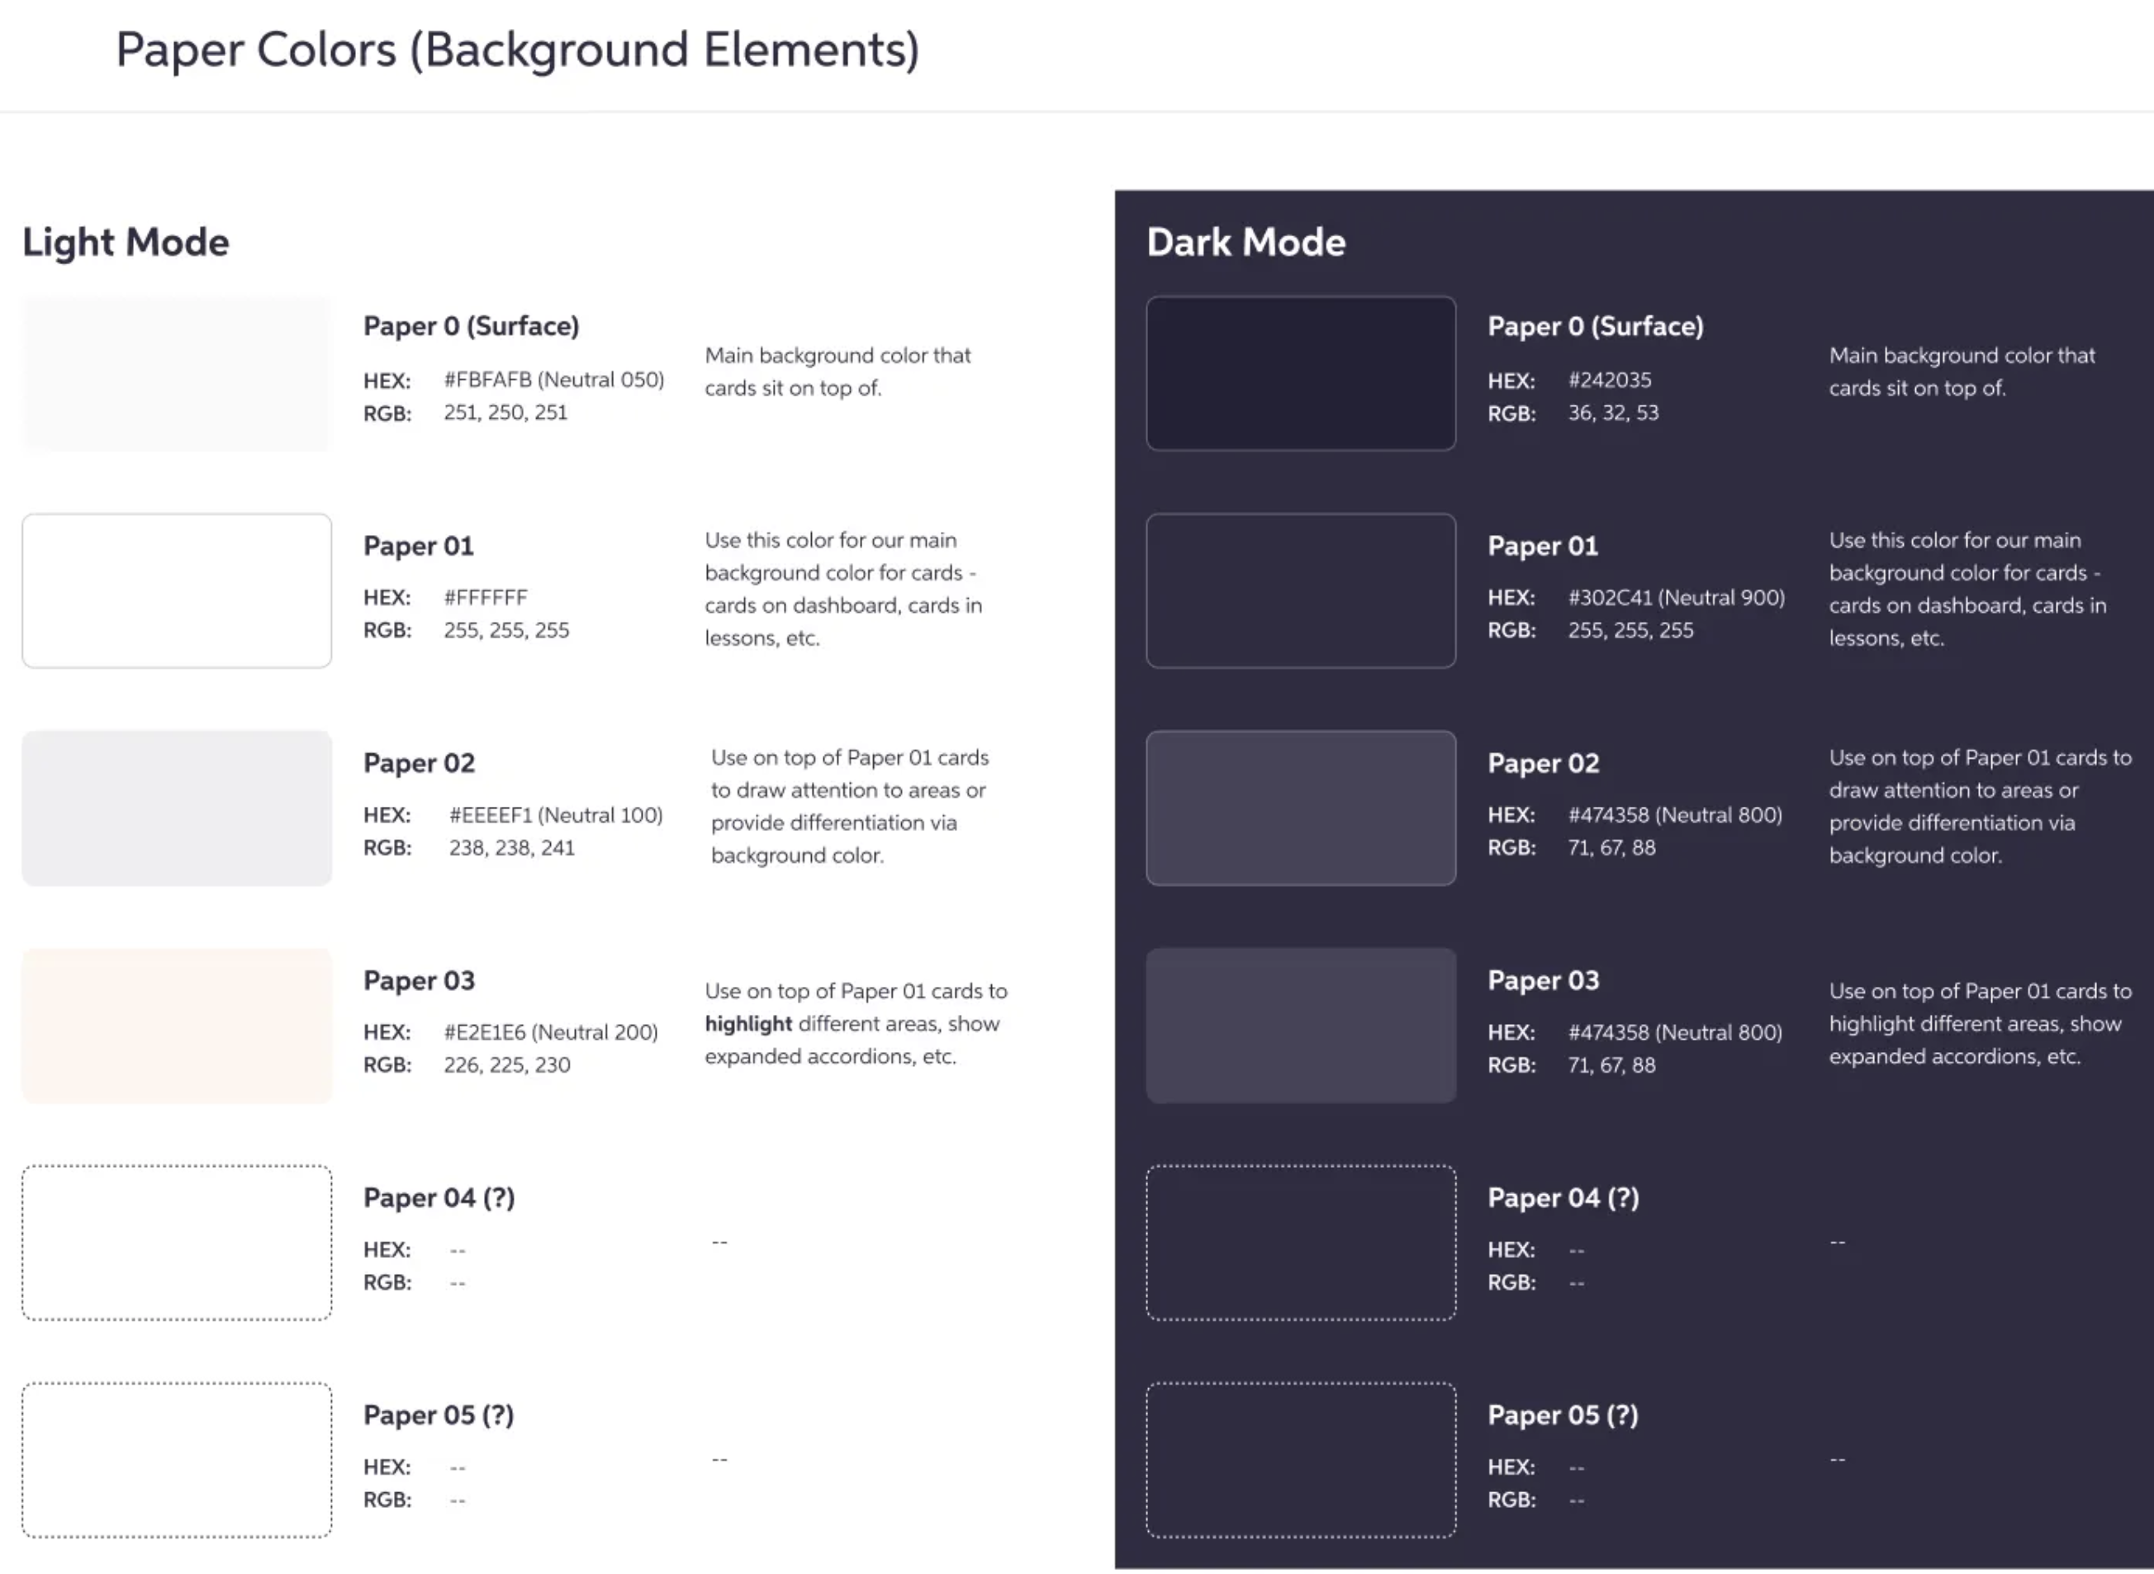Click the Light Mode Paper 02 gray swatch
The width and height of the screenshot is (2154, 1574).
click(x=176, y=808)
